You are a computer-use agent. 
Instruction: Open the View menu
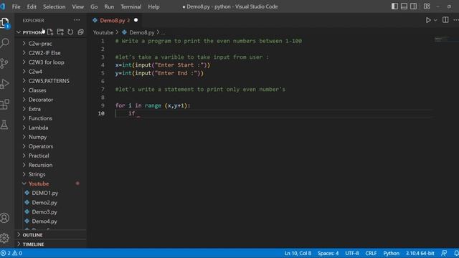coord(78,6)
